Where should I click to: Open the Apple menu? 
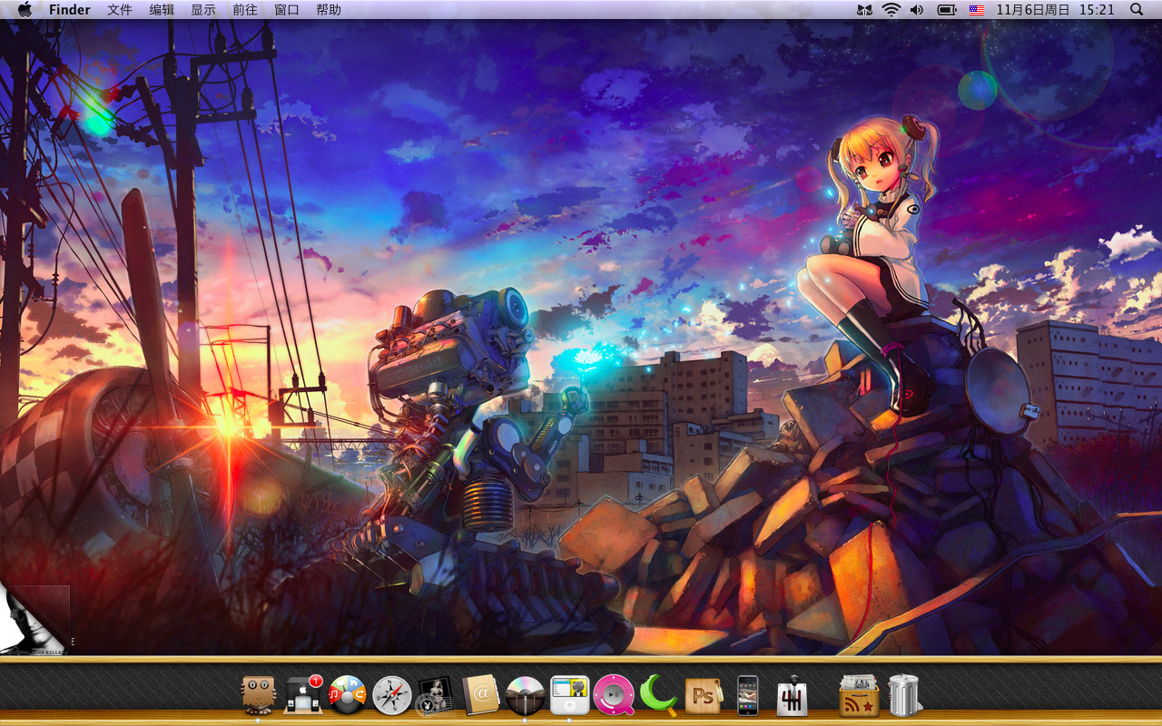tap(25, 9)
